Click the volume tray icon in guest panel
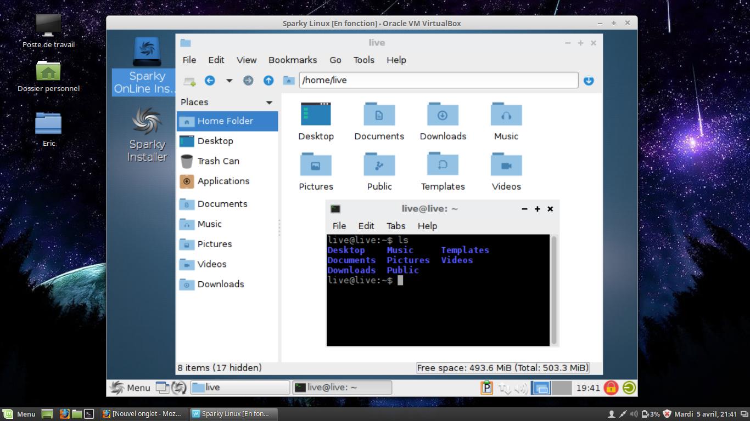The height and width of the screenshot is (421, 750). coord(521,388)
